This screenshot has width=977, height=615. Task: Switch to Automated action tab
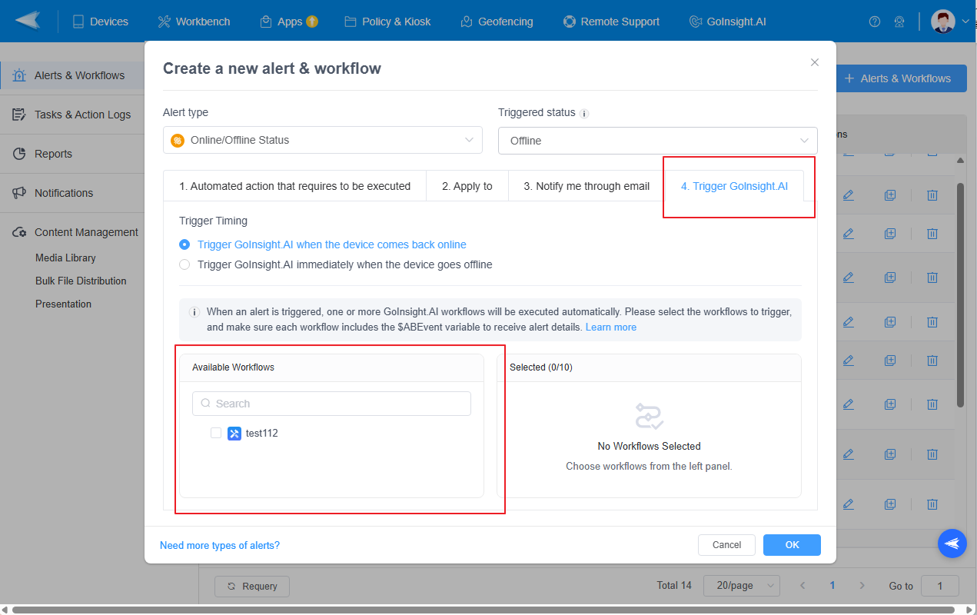coord(295,186)
